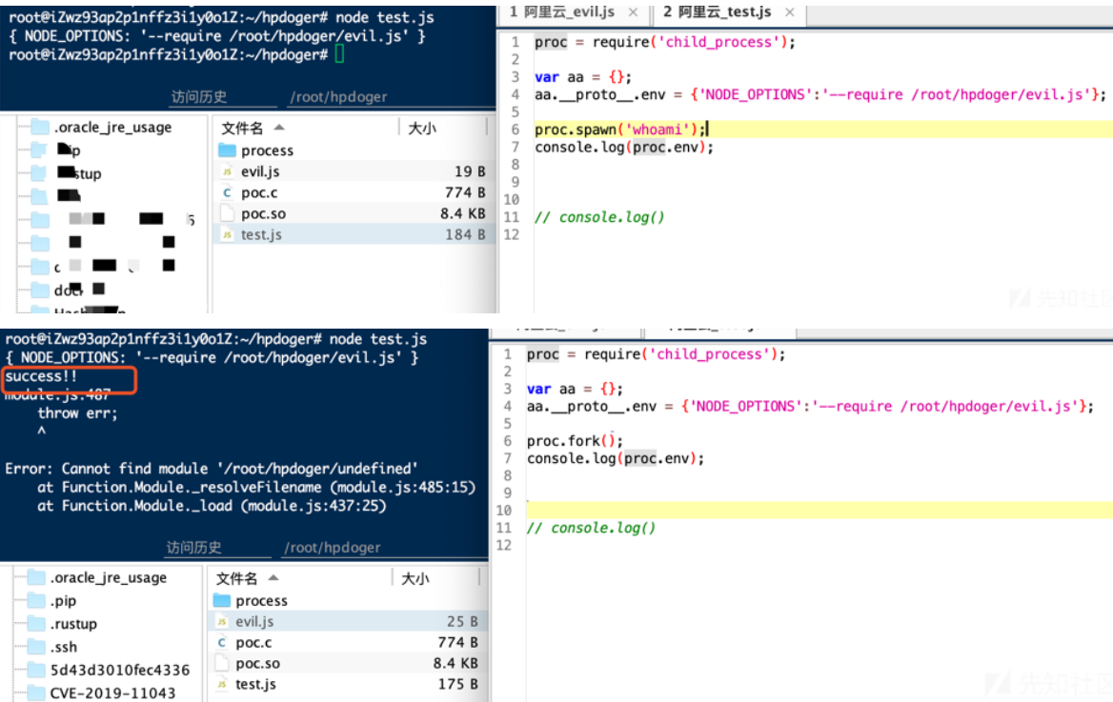
Task: Click the CVE-2019-11043 folder icon
Action: 36,692
